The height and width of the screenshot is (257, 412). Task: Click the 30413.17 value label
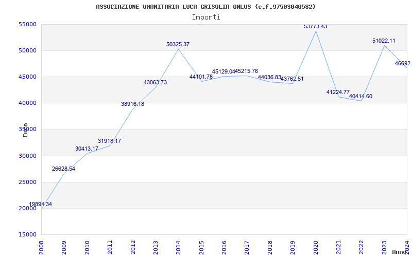click(x=87, y=149)
